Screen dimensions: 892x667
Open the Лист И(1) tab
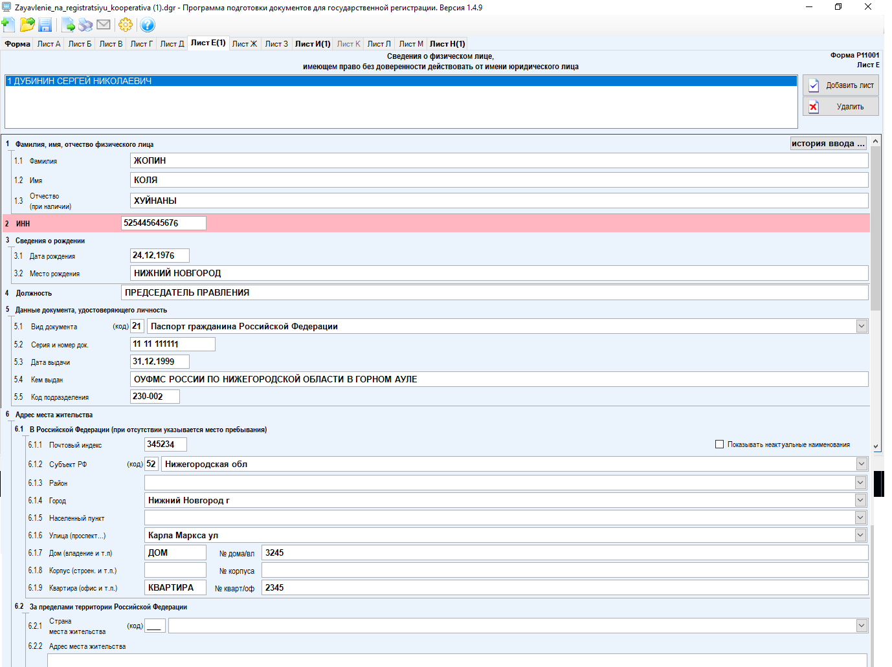click(313, 44)
